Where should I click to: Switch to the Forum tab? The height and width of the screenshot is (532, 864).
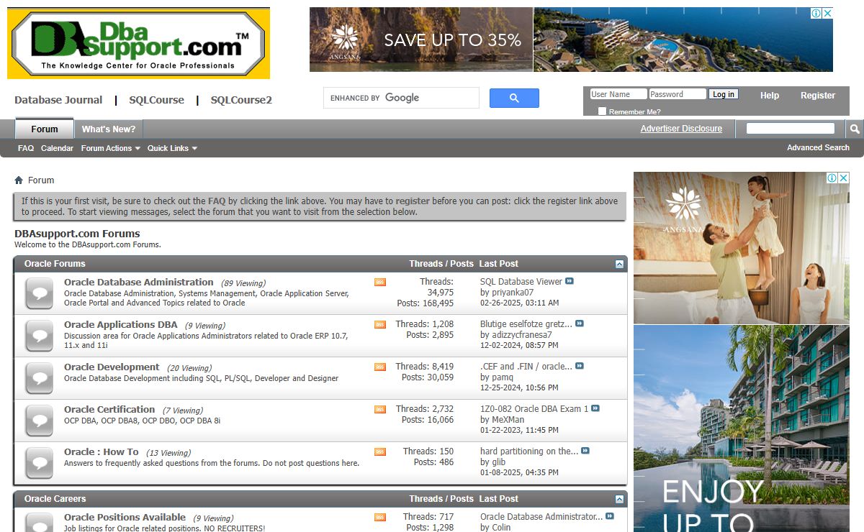point(45,129)
